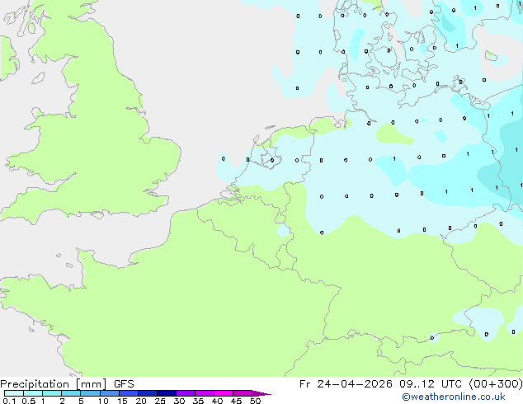Image resolution: width=523 pixels, height=404 pixels.
Task: Click the over-50 mm legend arrow tip
Action: tap(261, 394)
